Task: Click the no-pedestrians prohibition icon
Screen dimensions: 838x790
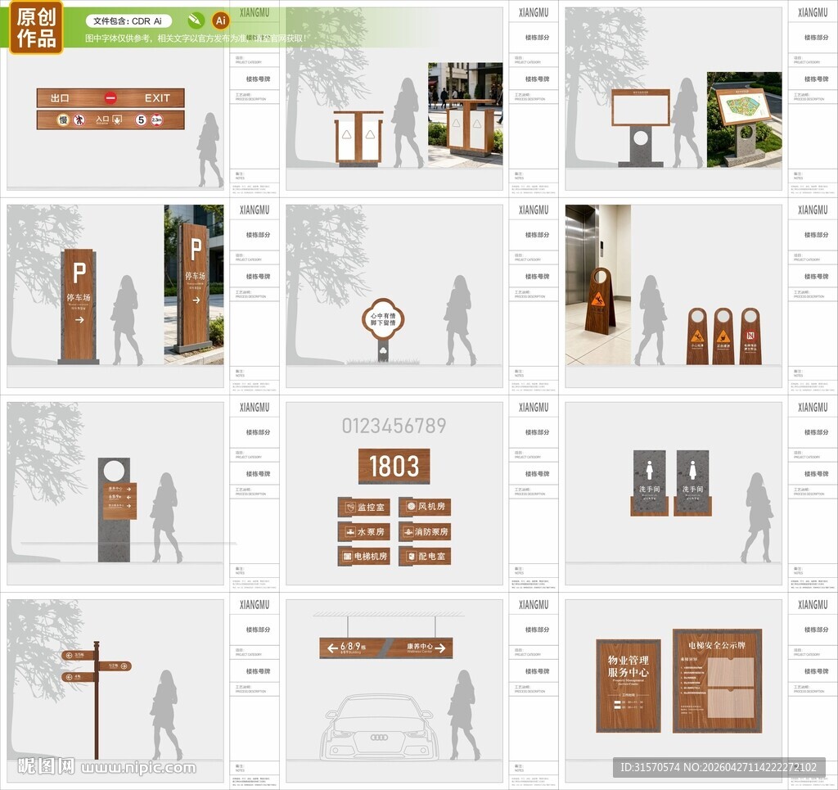Action: coord(79,120)
